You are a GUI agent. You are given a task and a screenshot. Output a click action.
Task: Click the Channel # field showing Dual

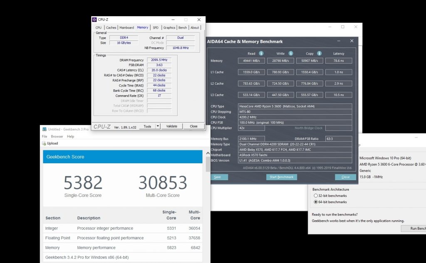pos(181,38)
